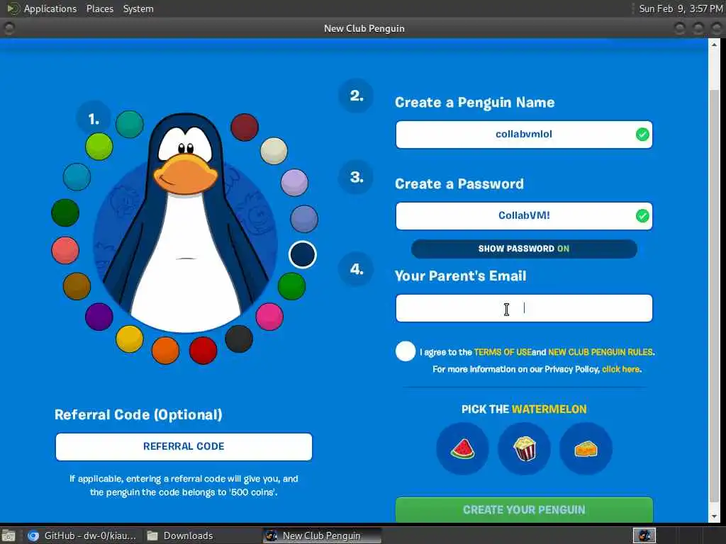The width and height of the screenshot is (726, 544).
Task: Choose the brown penguin color
Action: 77,286
